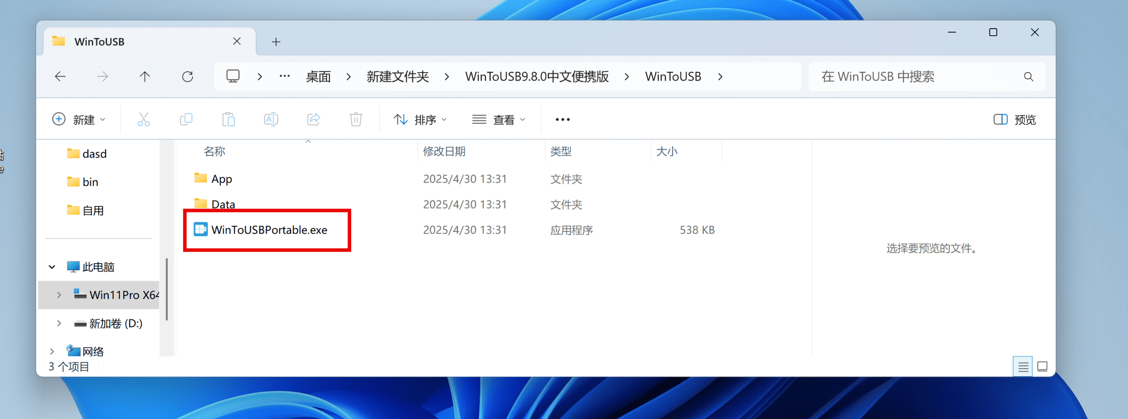1128x419 pixels.
Task: Sort by the 大小 column header
Action: pyautogui.click(x=667, y=151)
